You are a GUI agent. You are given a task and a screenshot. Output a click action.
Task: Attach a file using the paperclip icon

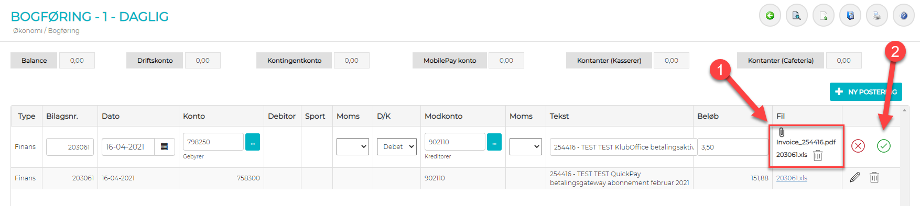[782, 132]
